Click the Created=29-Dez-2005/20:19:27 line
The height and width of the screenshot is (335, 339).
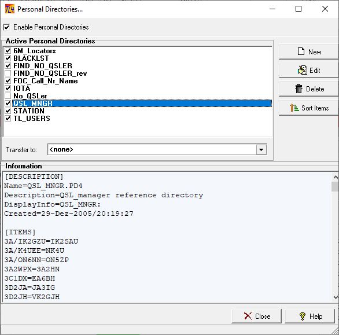coord(69,213)
